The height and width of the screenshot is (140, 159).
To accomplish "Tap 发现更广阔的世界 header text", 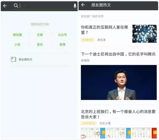I will (92, 16).
